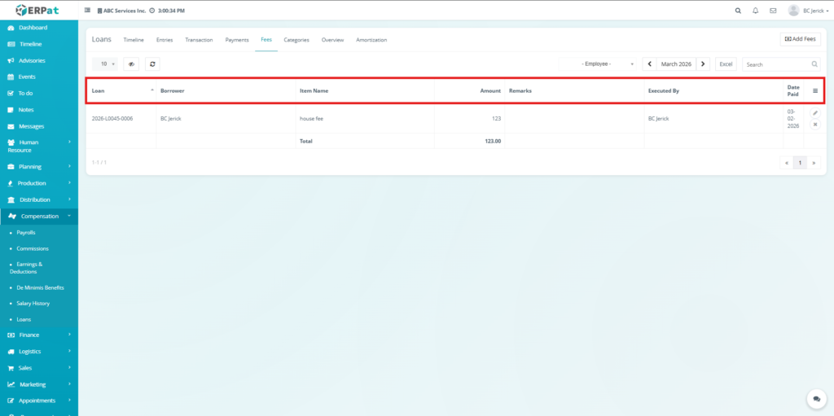Click the search magnifier icon in top bar

[738, 11]
